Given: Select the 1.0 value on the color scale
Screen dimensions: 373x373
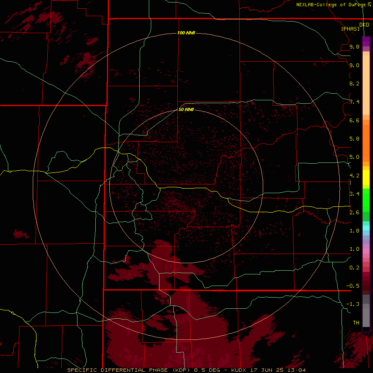Looking at the screenshot, I should [x=354, y=249].
